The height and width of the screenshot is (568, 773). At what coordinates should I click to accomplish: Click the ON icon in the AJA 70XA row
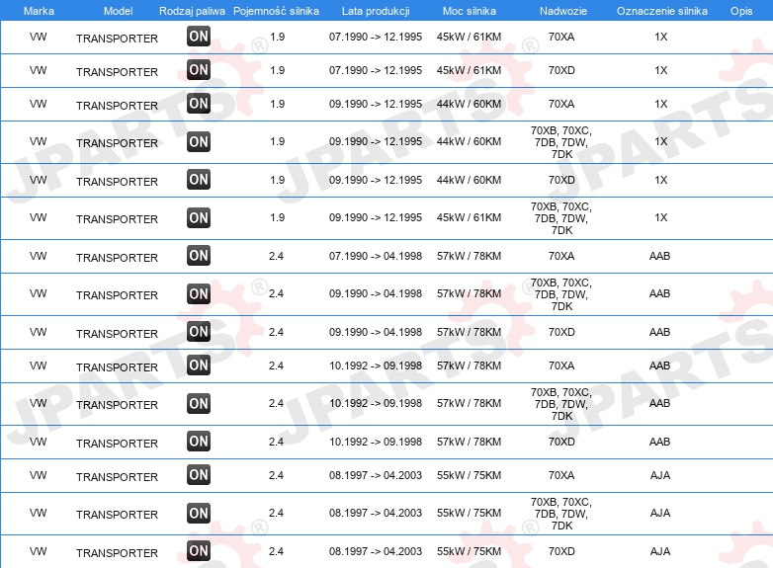click(x=199, y=475)
